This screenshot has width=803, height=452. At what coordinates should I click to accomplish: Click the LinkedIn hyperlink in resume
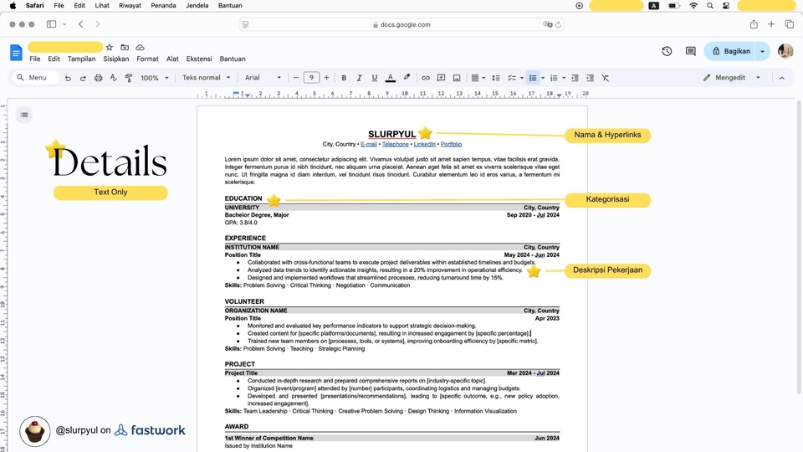pyautogui.click(x=425, y=145)
